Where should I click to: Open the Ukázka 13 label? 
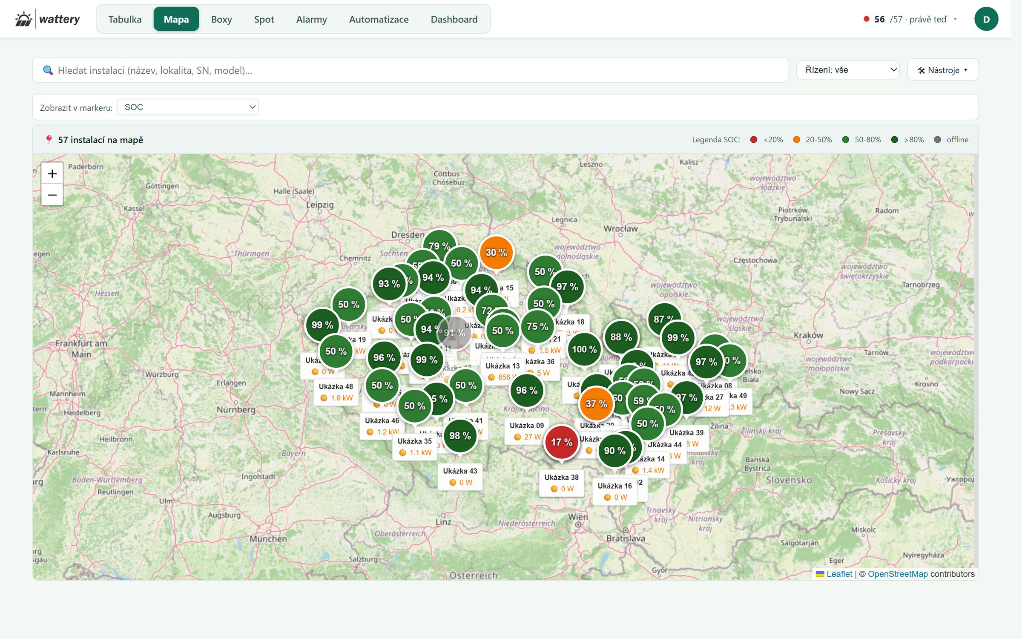(502, 371)
